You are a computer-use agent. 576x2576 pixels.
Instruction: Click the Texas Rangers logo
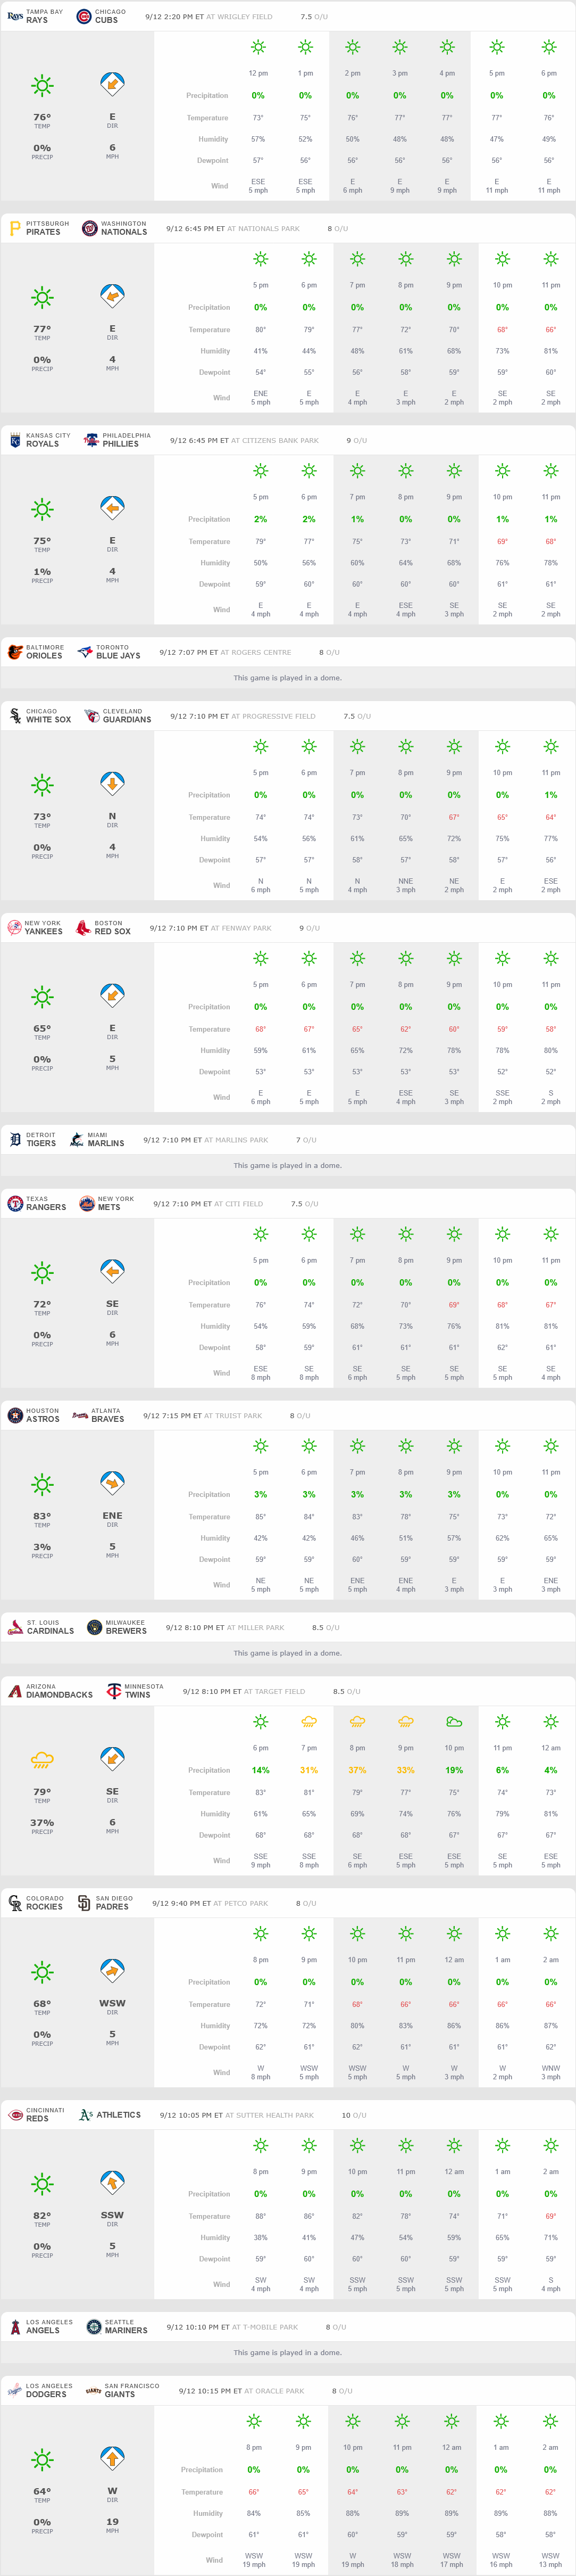point(14,1204)
